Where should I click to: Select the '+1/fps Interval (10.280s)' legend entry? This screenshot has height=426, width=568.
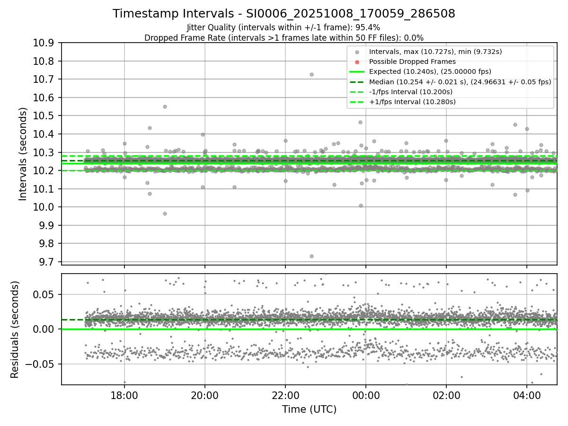[412, 101]
